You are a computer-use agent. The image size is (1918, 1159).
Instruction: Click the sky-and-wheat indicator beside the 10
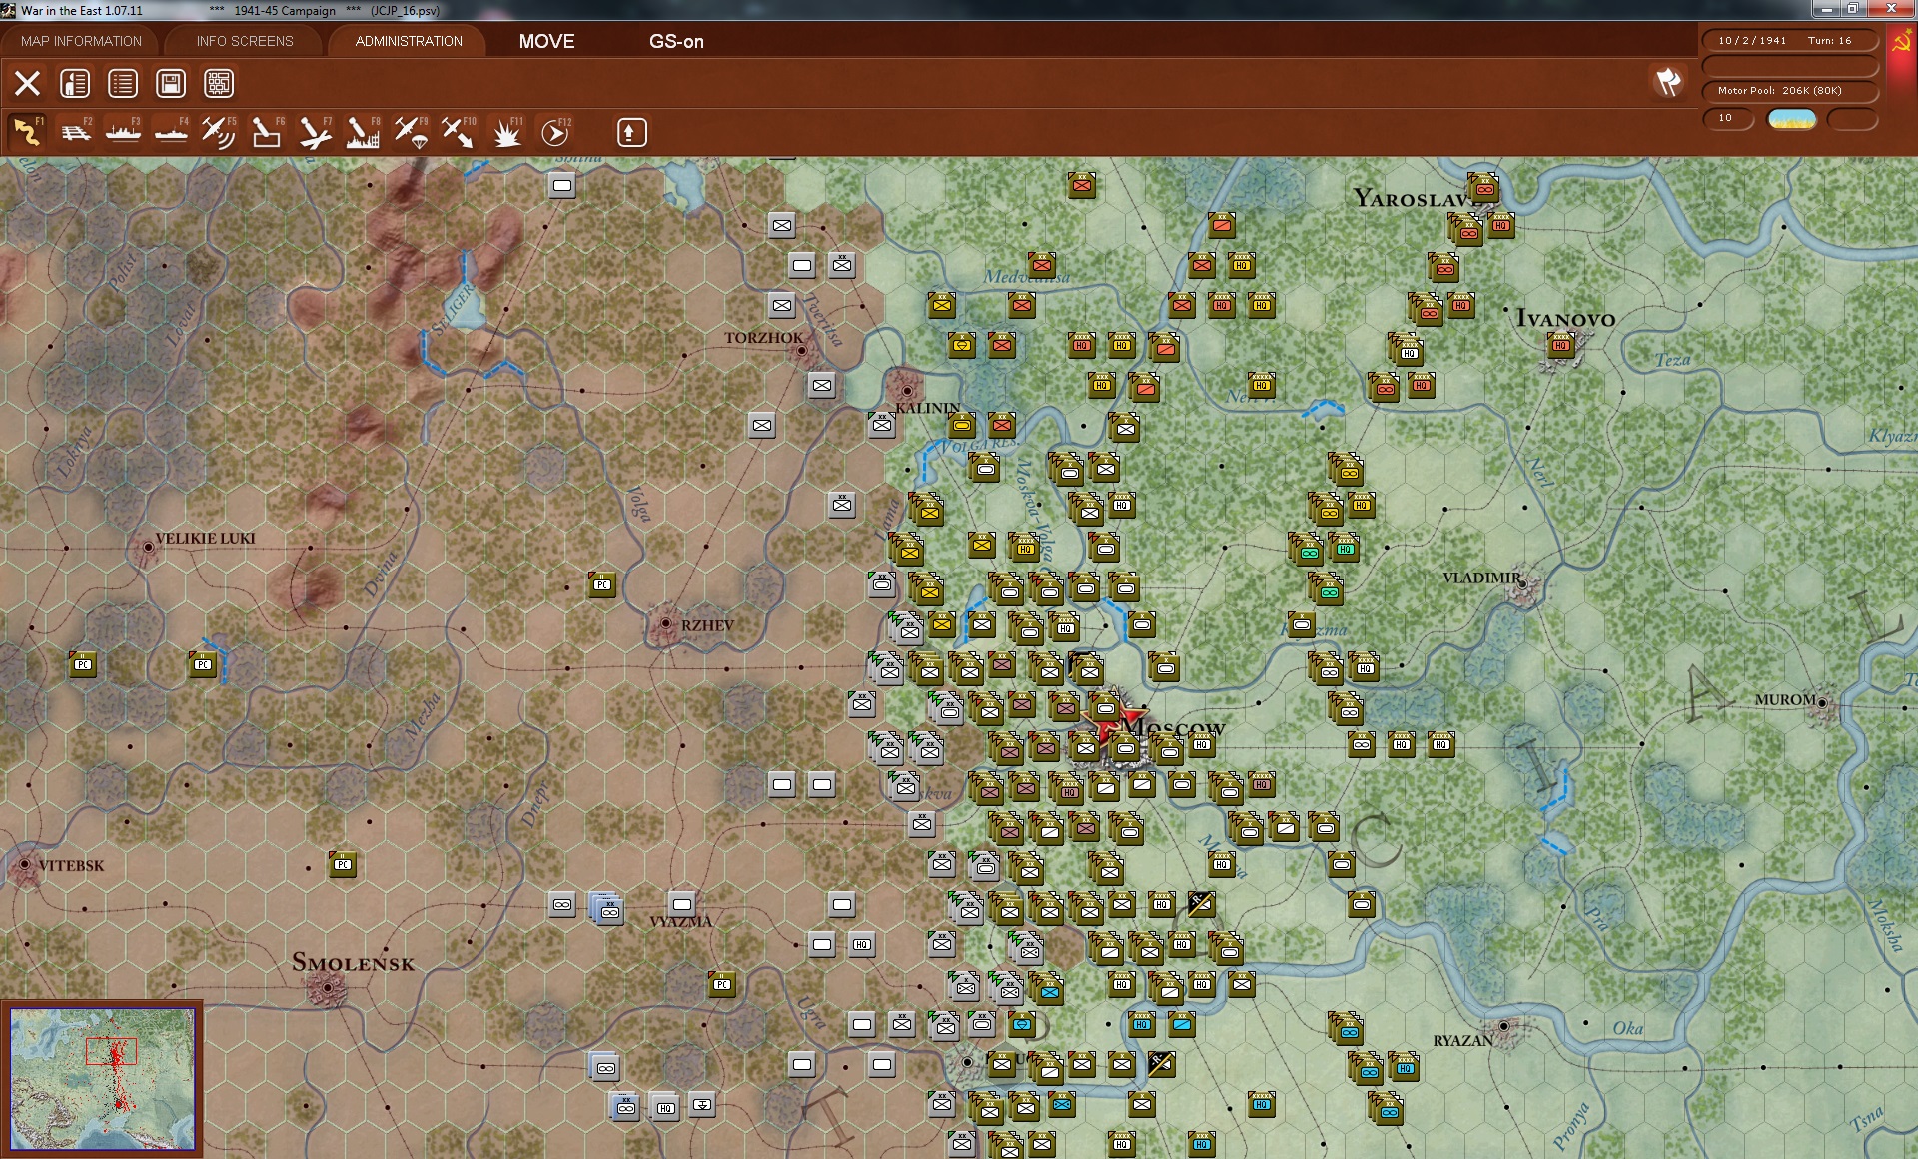[x=1791, y=119]
